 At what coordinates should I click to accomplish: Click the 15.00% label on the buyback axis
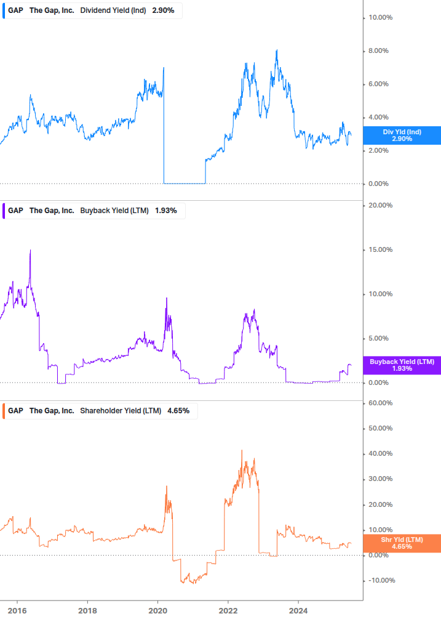tap(380, 249)
